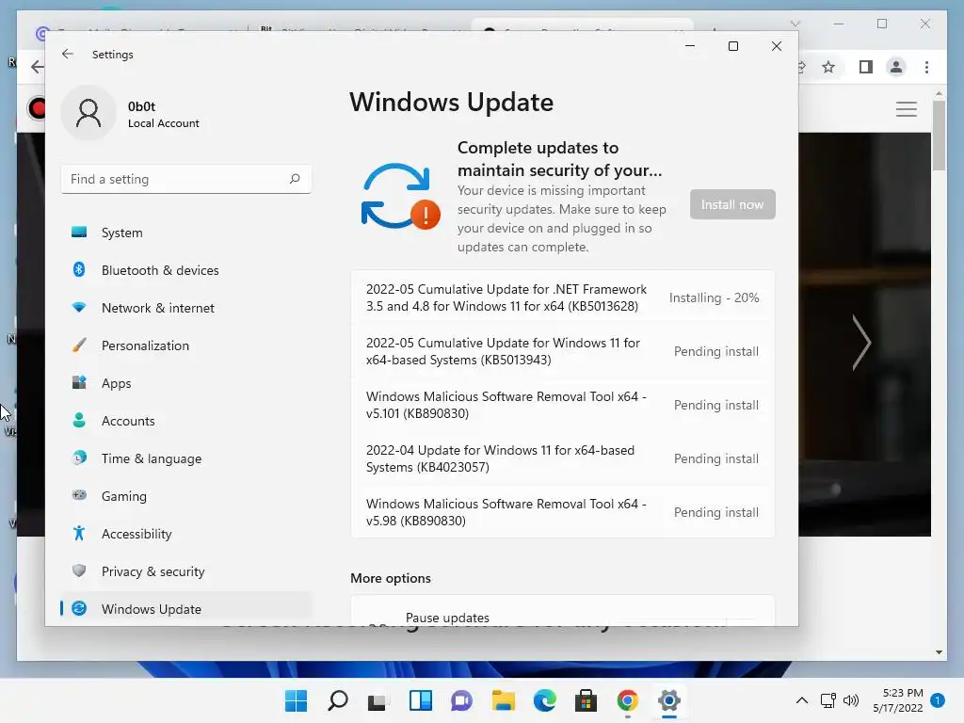The width and height of the screenshot is (964, 723).
Task: Open System settings
Action: 186,233
